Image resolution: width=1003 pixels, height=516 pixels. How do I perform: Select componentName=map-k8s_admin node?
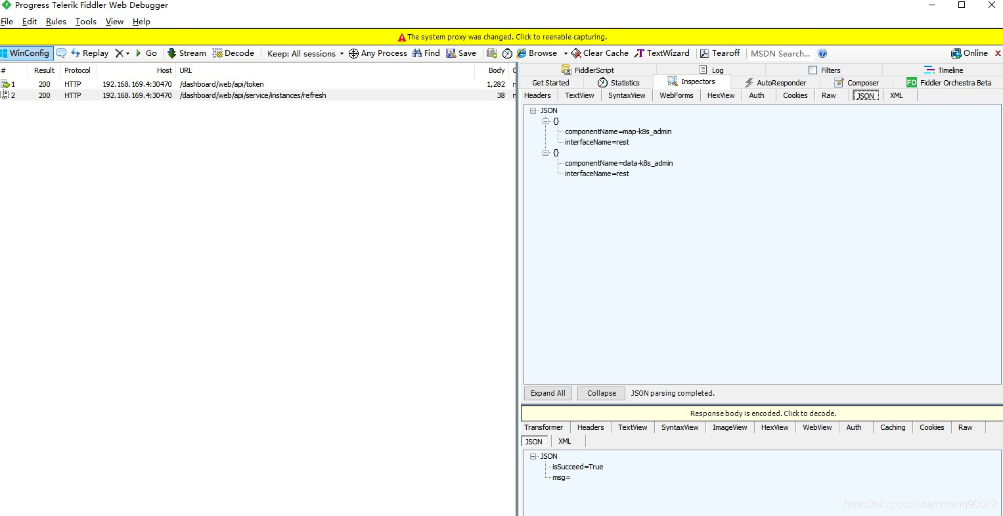coord(618,131)
